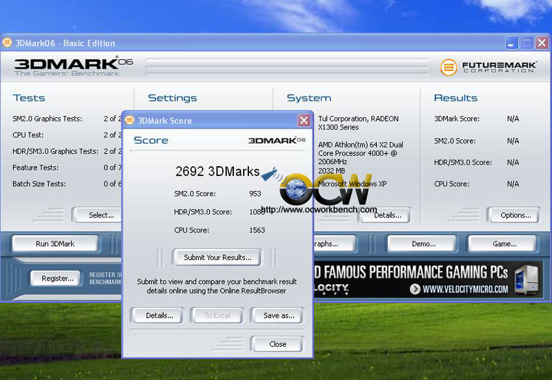
Task: Click the Microsoft Windows XP text
Action: click(x=352, y=183)
